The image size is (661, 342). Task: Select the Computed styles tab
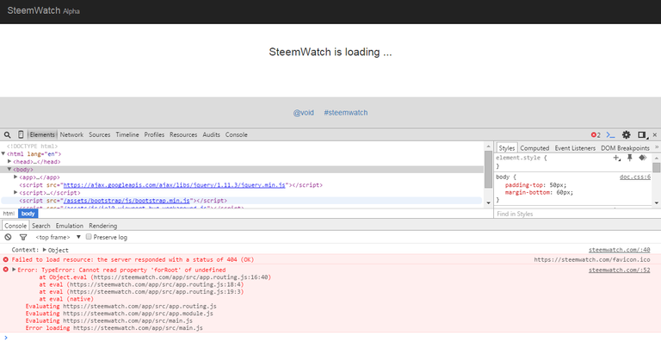point(534,148)
